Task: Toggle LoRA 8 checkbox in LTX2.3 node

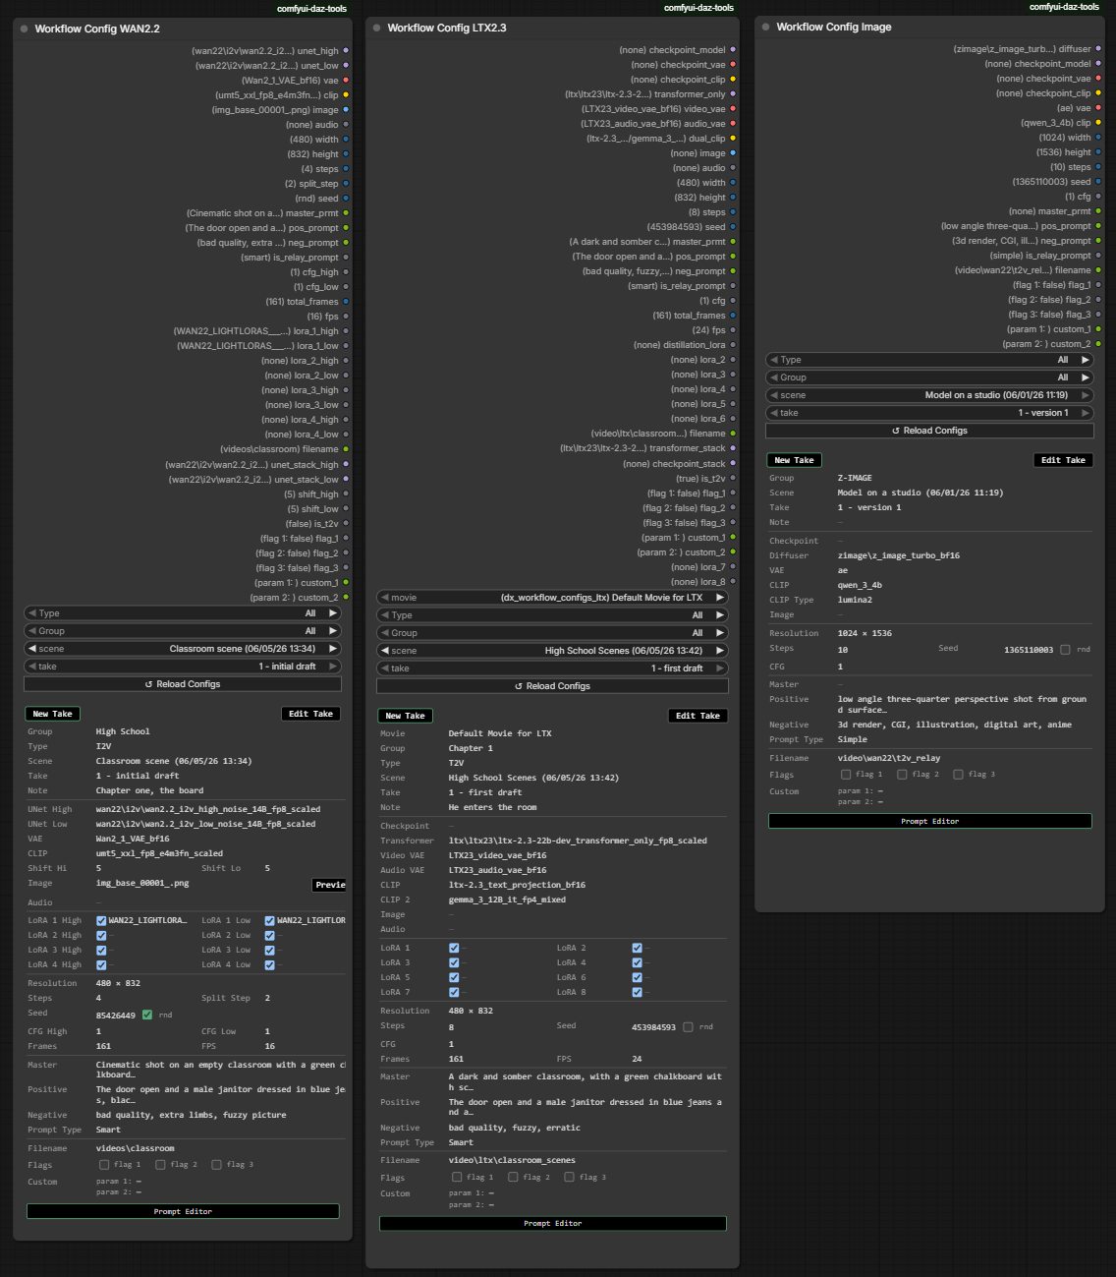Action: pyautogui.click(x=637, y=992)
